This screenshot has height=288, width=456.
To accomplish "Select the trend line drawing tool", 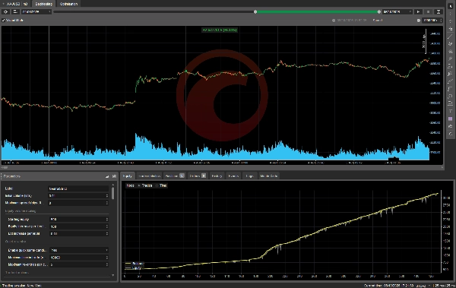I will click(x=451, y=36).
